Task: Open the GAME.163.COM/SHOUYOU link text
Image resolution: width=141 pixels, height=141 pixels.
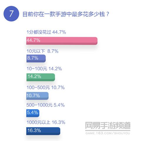Action: pos(108,133)
